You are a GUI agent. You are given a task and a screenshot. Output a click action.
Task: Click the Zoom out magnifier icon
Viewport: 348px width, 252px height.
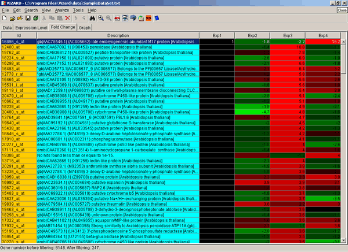pos(109,18)
